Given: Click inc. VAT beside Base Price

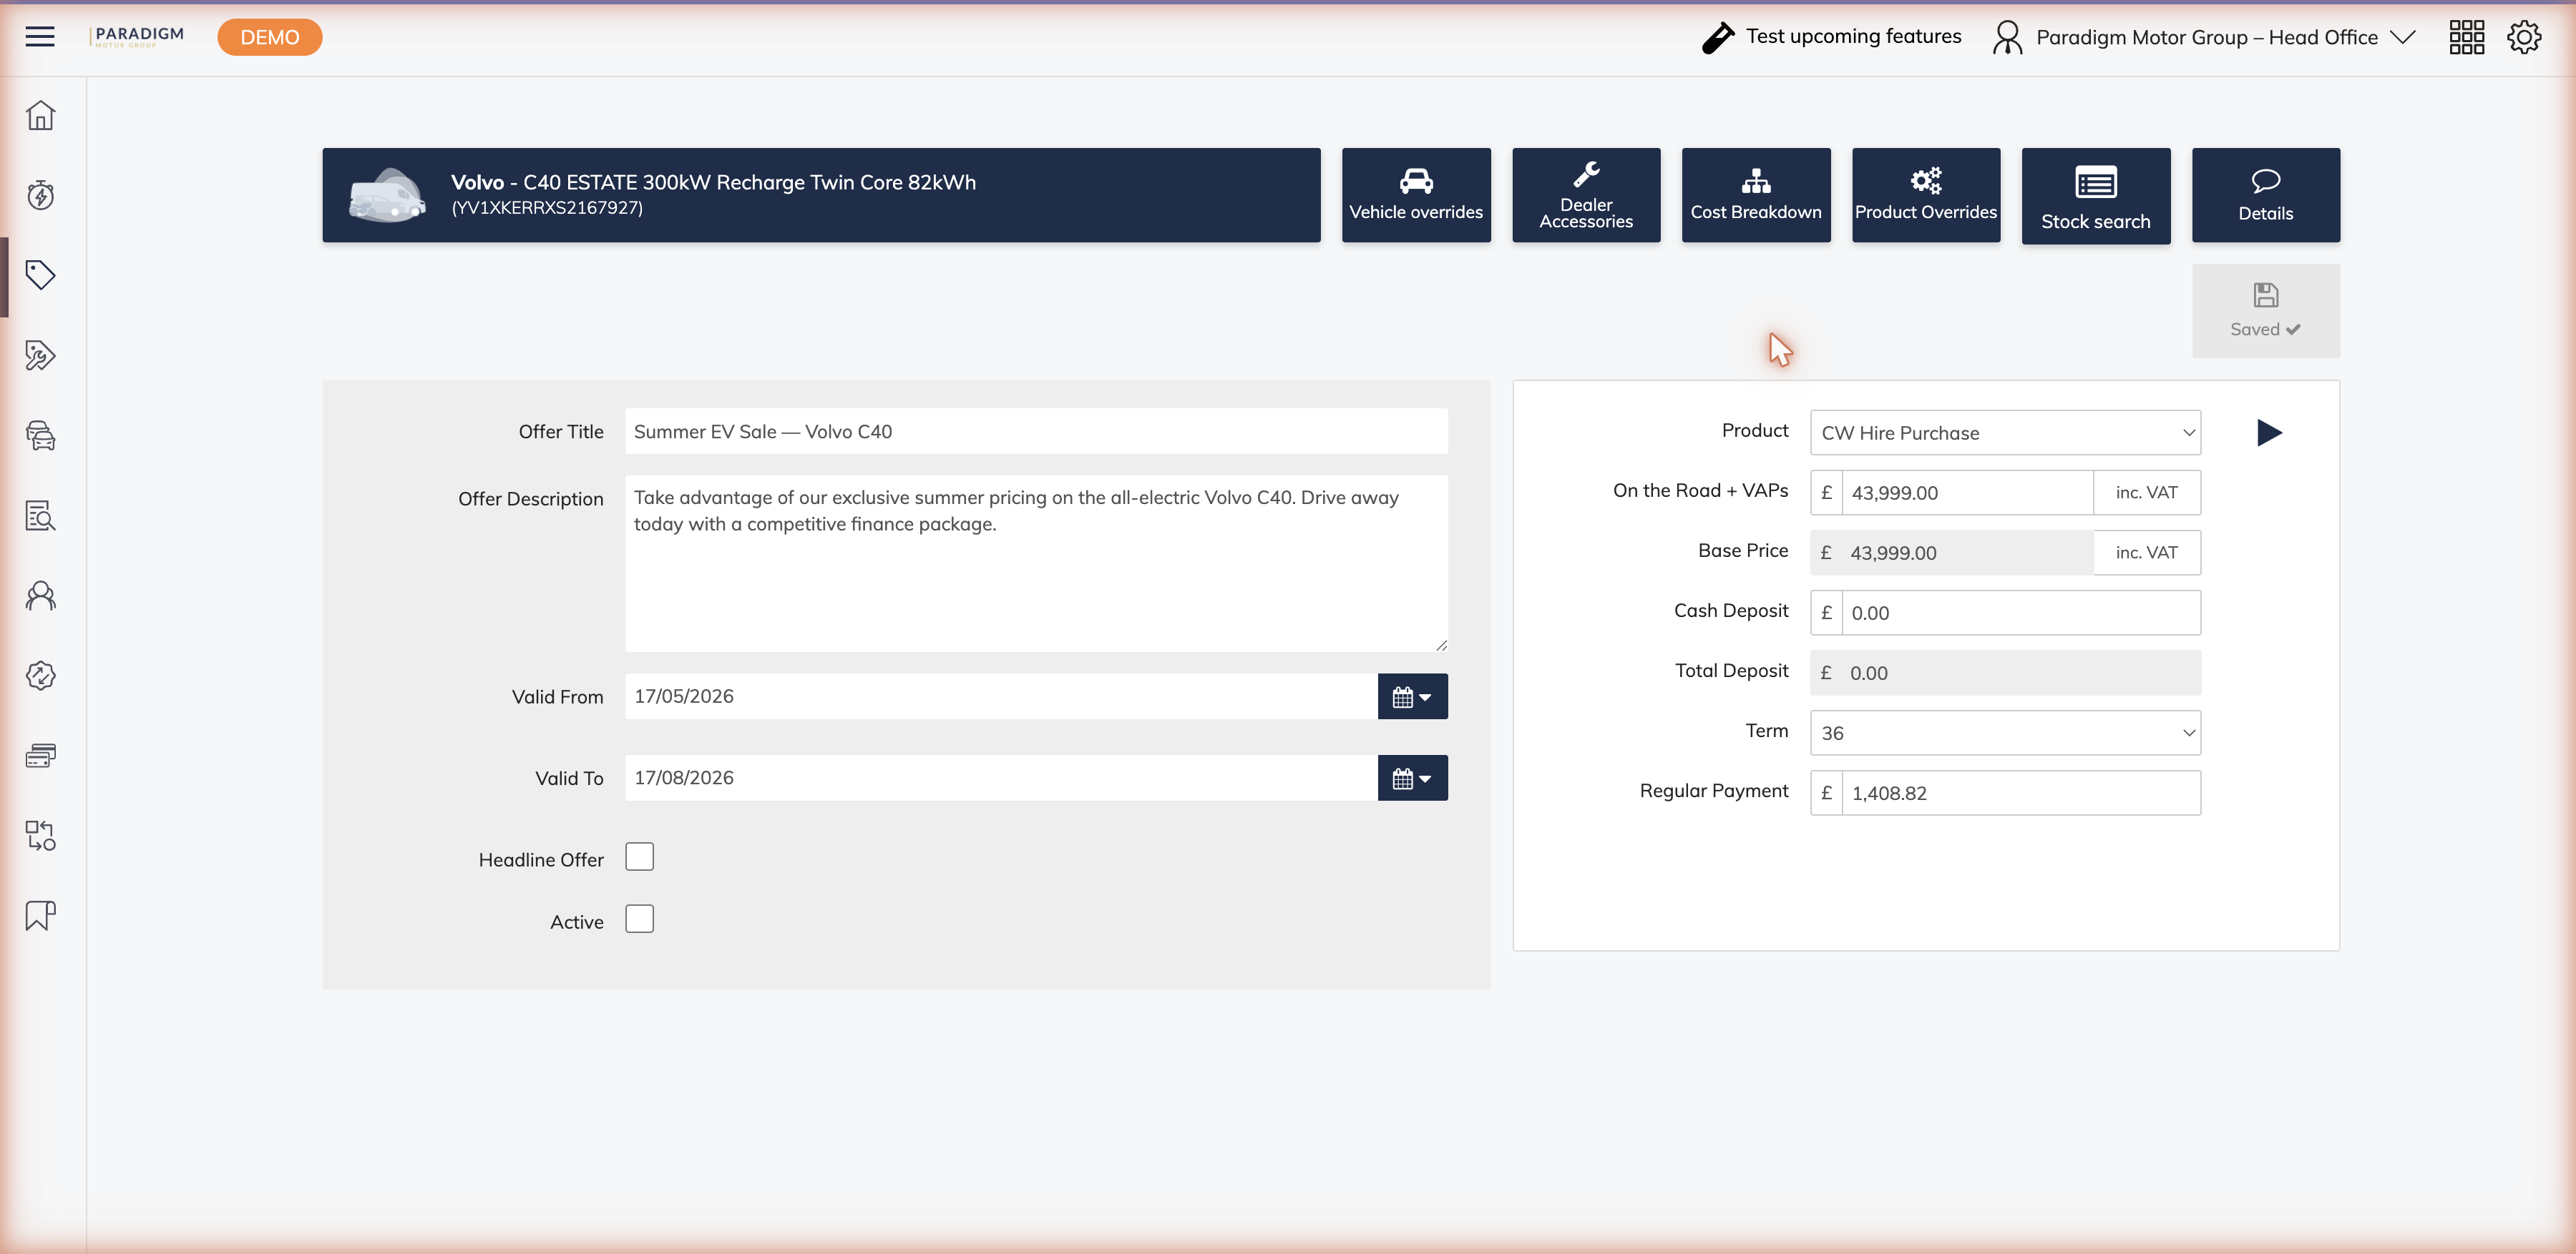Looking at the screenshot, I should [x=2147, y=553].
